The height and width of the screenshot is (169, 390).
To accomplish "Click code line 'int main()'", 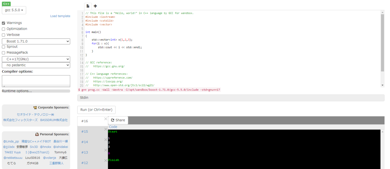I will click(93, 32).
